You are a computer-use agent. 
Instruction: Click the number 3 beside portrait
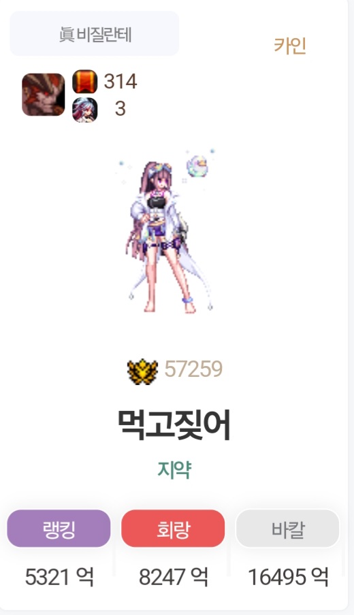pos(120,109)
